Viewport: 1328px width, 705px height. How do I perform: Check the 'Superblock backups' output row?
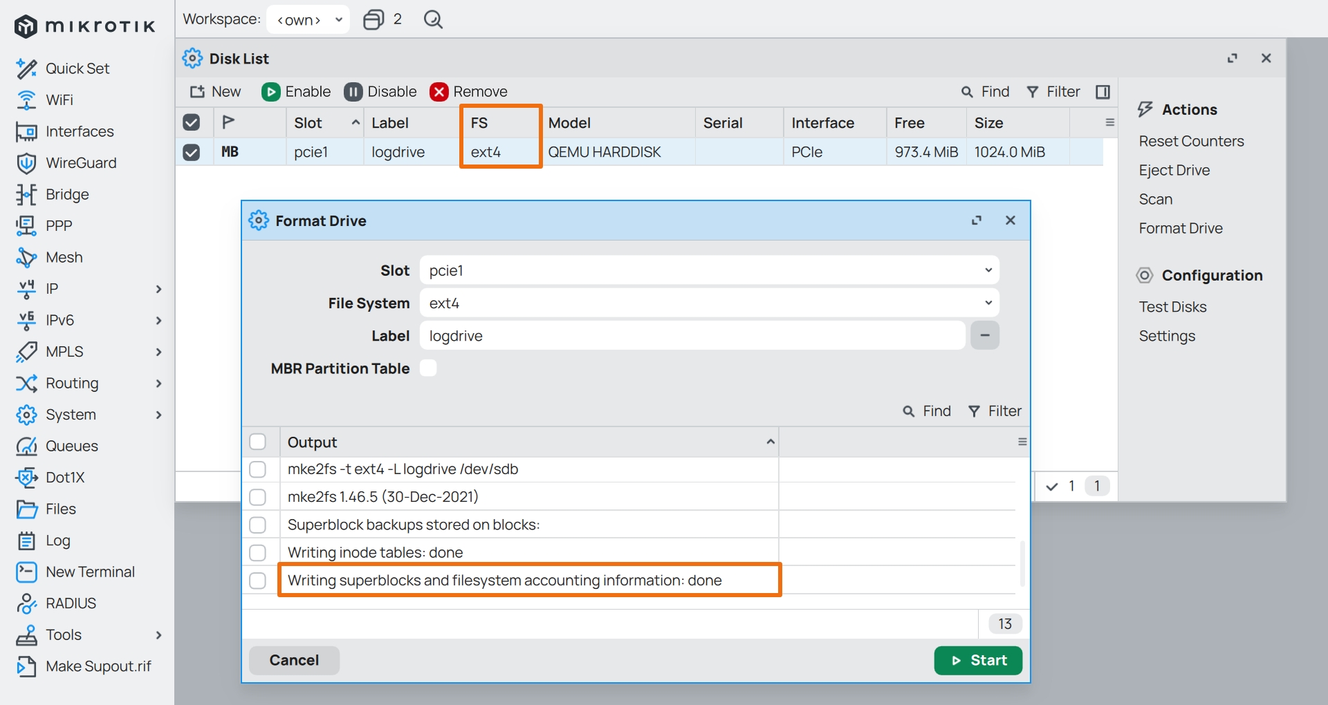coord(257,525)
